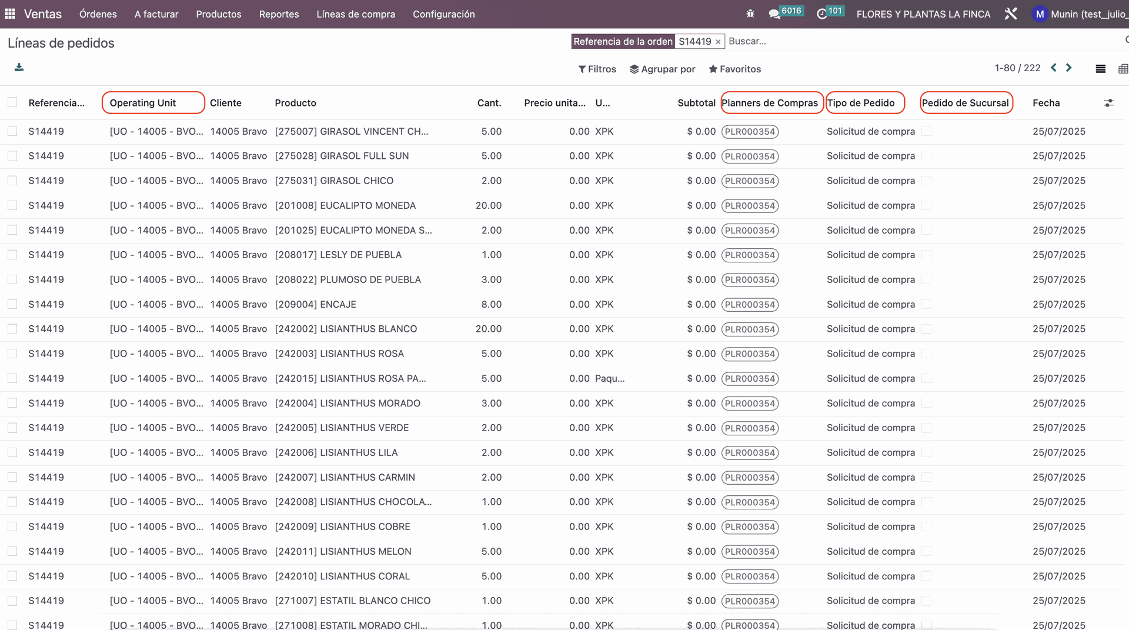1129x630 pixels.
Task: Sort by Pedido de Sucursal header
Action: [965, 103]
